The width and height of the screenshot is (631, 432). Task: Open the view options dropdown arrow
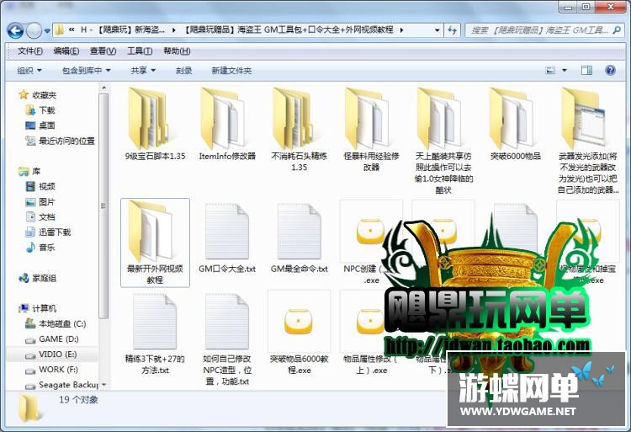point(565,71)
